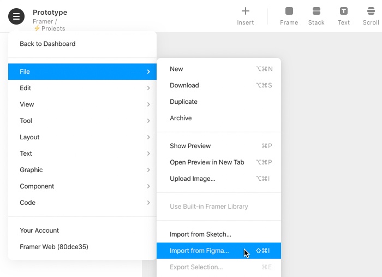Image resolution: width=382 pixels, height=277 pixels.
Task: Expand the View submenu
Action: tap(82, 104)
